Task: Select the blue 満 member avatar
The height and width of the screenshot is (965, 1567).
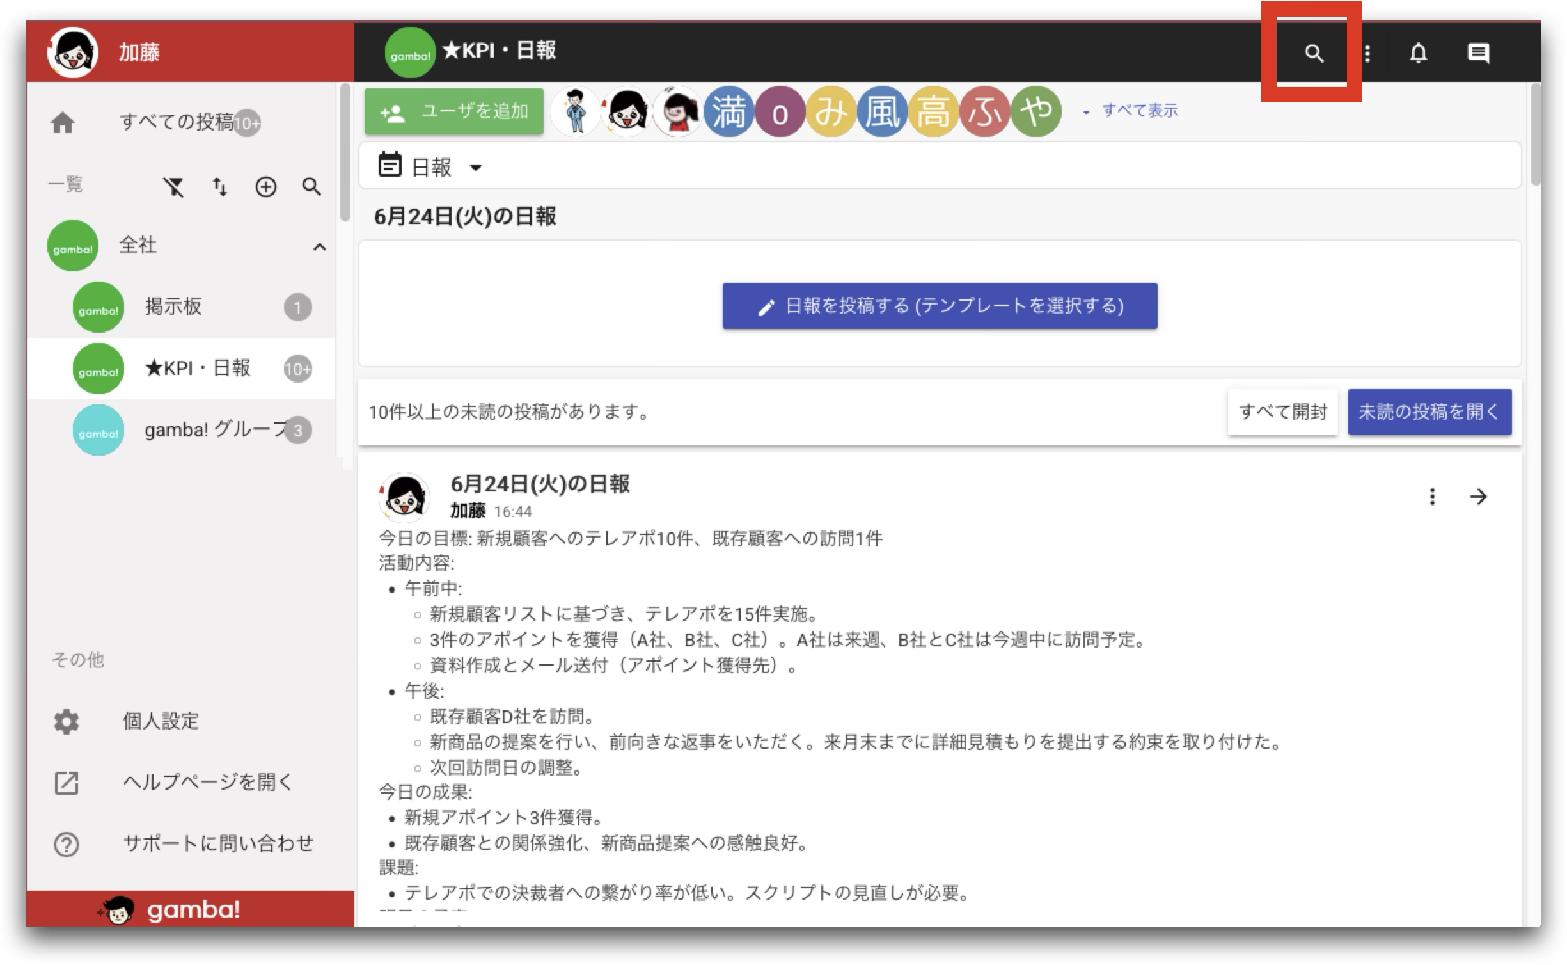Action: 728,111
